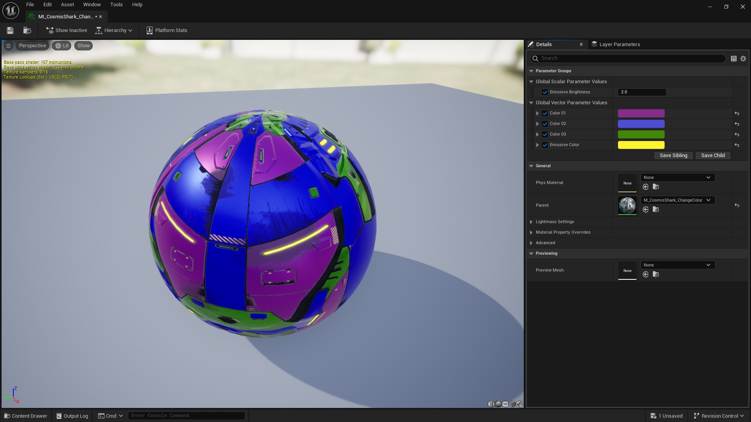Expand the Color 03 vector parameter
The image size is (751, 422).
[537, 134]
